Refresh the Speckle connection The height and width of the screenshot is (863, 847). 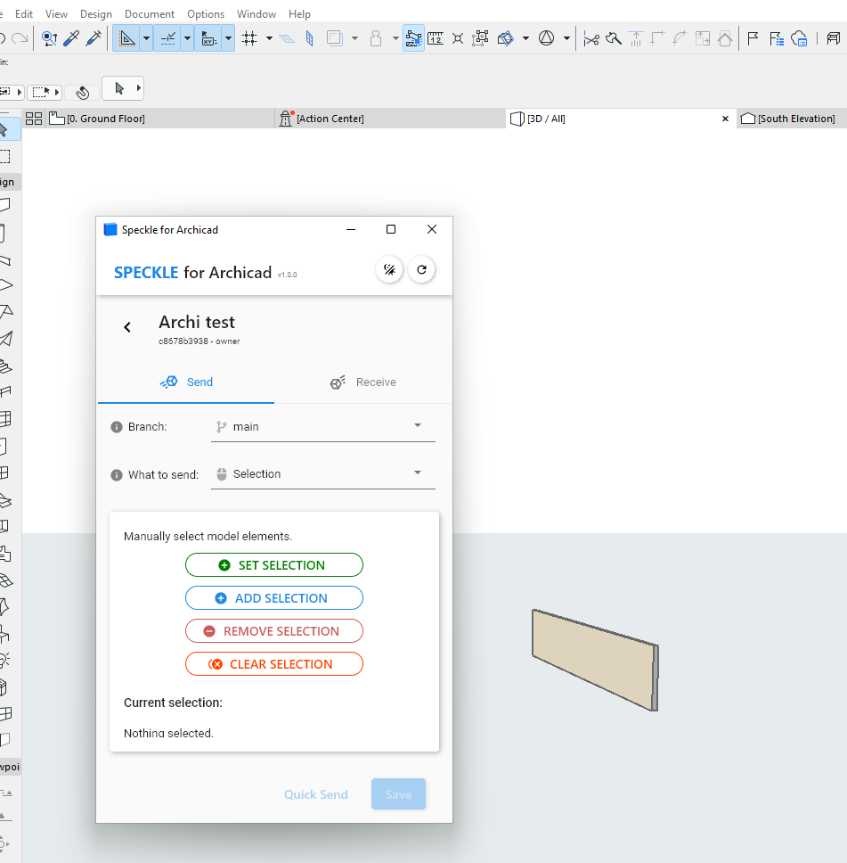click(421, 269)
